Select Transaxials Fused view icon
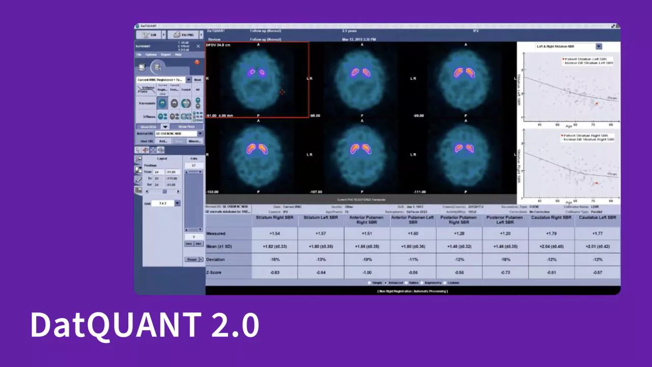Screen dimensions: 652x367 (x=186, y=103)
